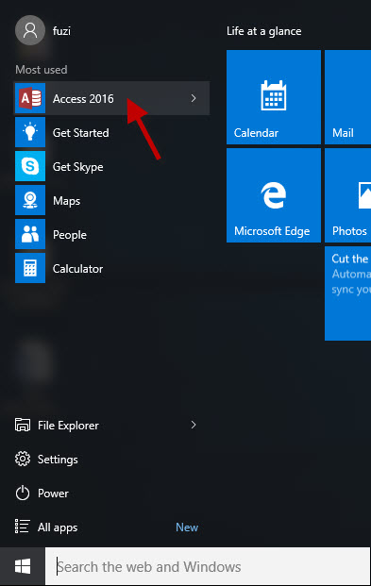
Task: Select the File Explorer label
Action: pos(68,426)
